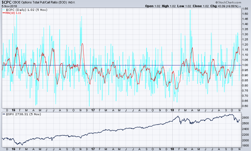
Task: Click the 1.25 y-axis label
Action: (245, 40)
